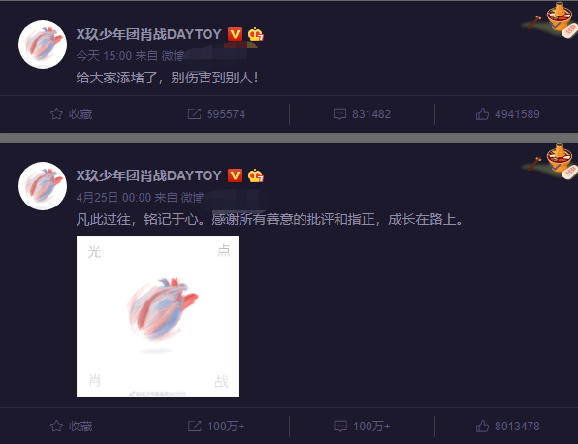Screen dimensions: 578x444
Task: Open username X玖少年团肖战DAYTOY on second post
Action: point(149,175)
